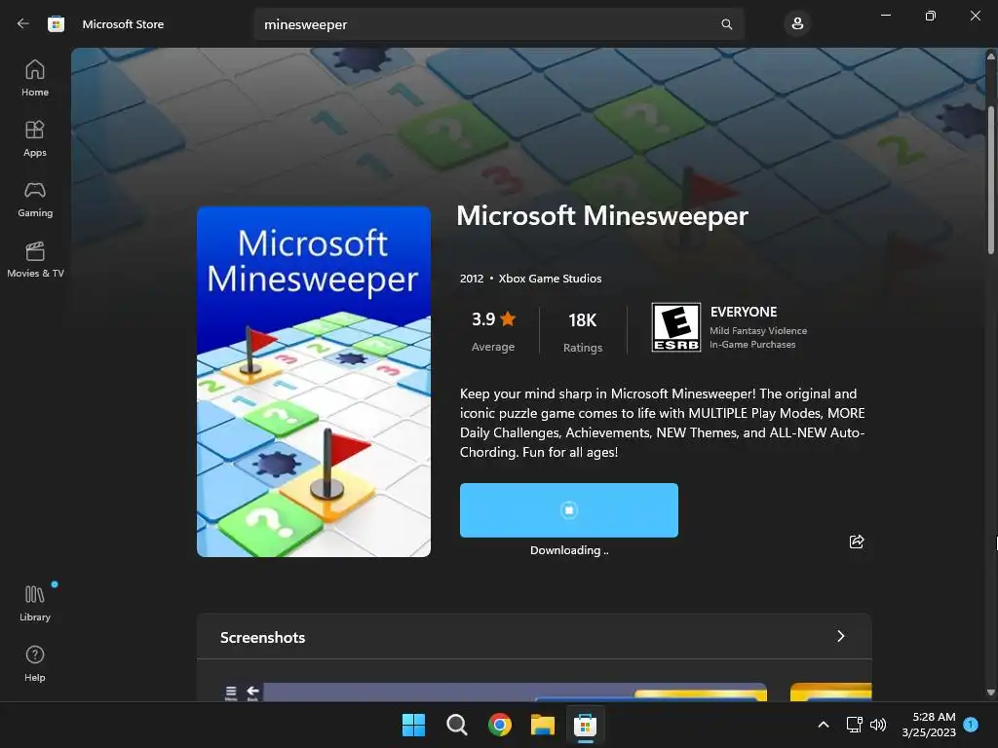The image size is (998, 748).
Task: Click the 3.9 Average rating
Action: [x=493, y=331]
